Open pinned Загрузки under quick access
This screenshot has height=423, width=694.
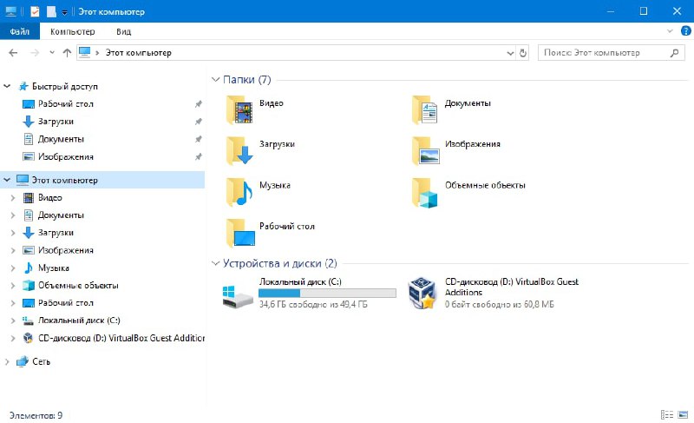point(56,122)
